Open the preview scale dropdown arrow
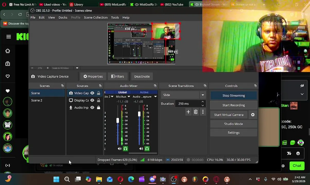This screenshot has width=310, height=185. pos(77,68)
